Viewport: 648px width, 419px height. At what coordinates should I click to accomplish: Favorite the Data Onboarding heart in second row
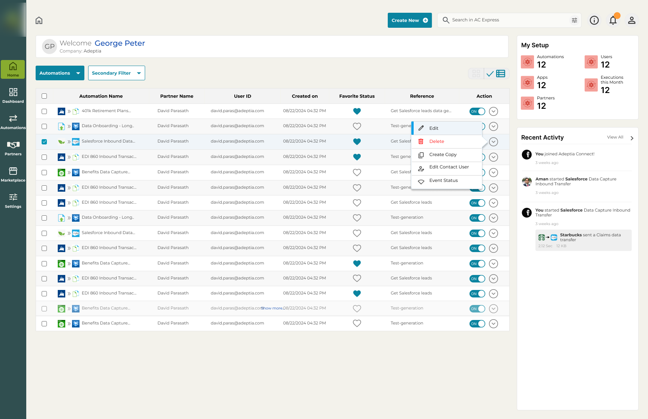357,126
